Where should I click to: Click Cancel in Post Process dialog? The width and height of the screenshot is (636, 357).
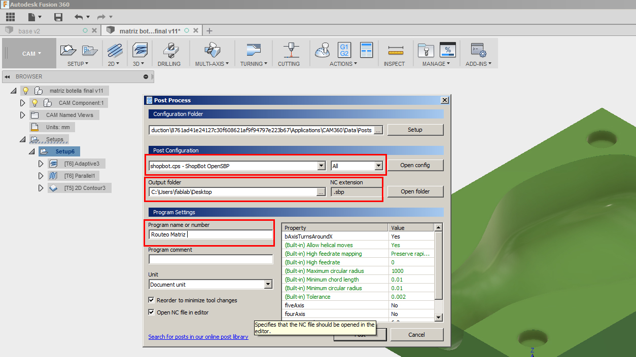pyautogui.click(x=416, y=334)
